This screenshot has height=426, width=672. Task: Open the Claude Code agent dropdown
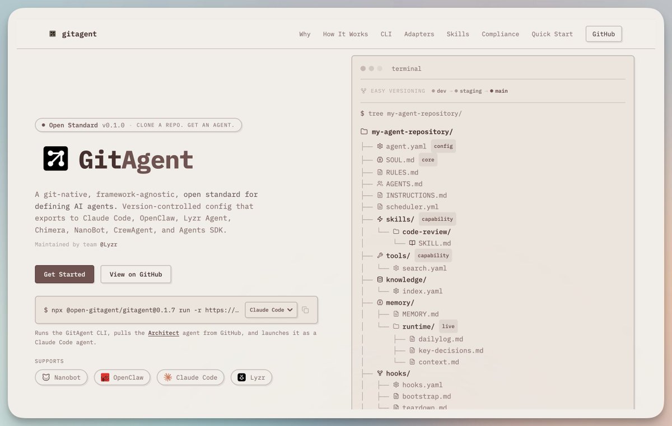coord(271,310)
